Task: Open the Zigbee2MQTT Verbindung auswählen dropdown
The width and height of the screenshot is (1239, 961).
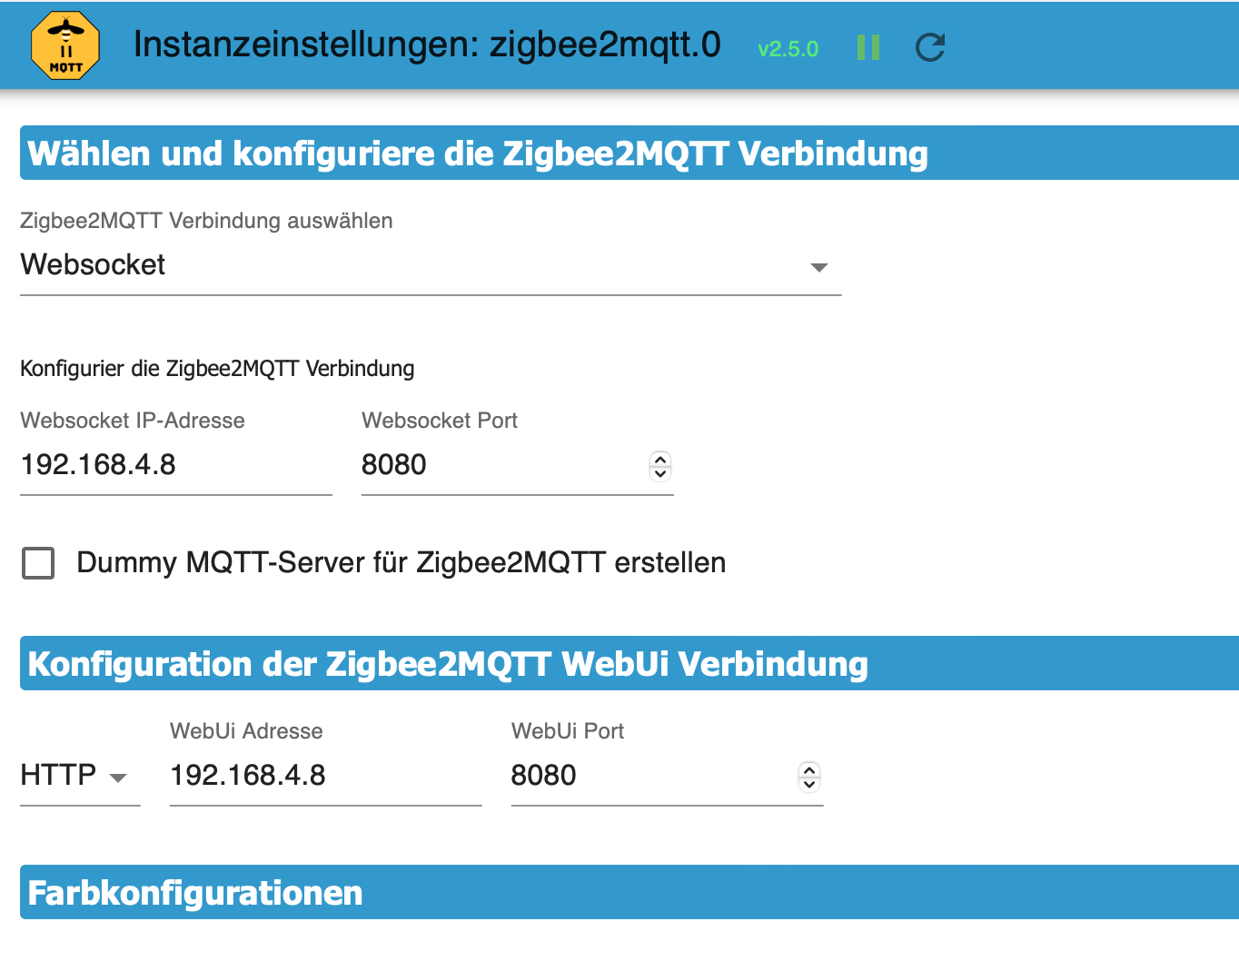Action: [x=431, y=265]
